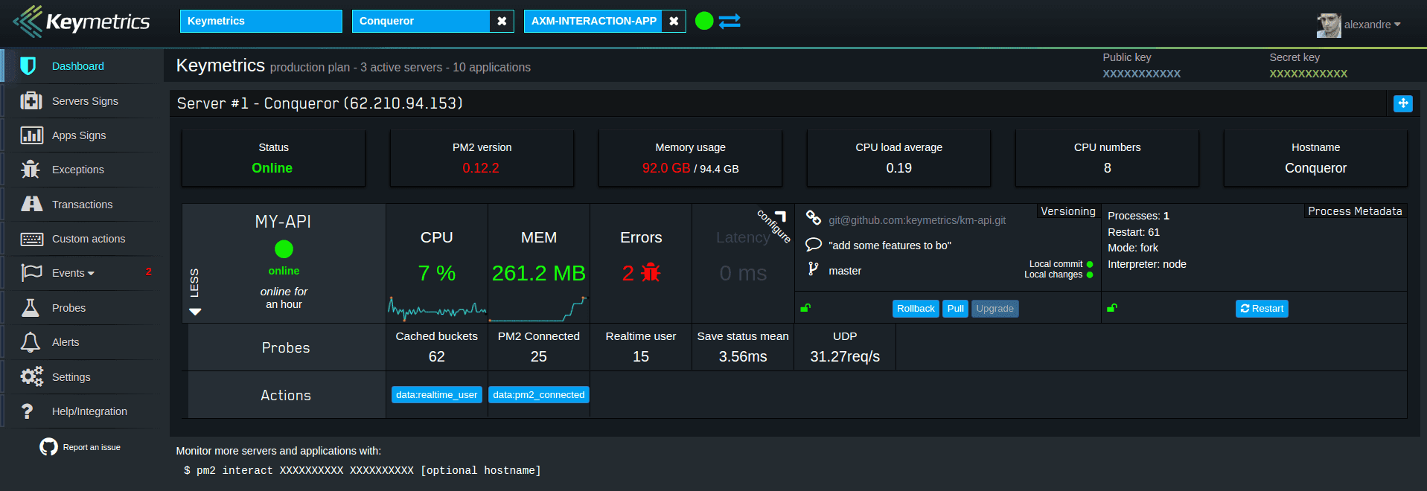Click the MEM usage sparkline graph
The width and height of the screenshot is (1427, 491).
(538, 308)
